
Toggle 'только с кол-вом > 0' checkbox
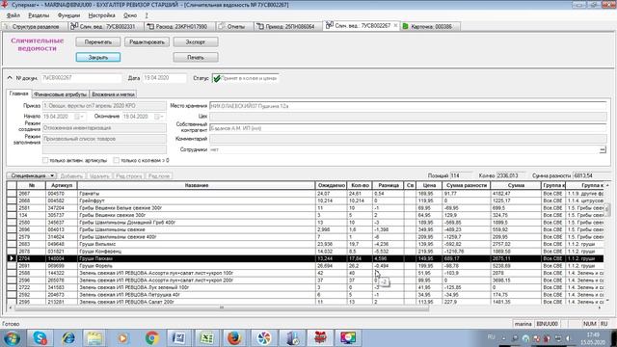pyautogui.click(x=116, y=160)
